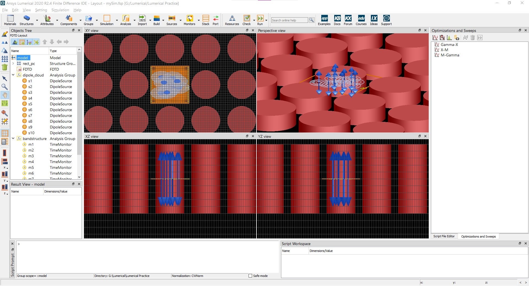Image resolution: width=529 pixels, height=286 pixels.
Task: Open the Run dropdown arrow
Action: 266,20
